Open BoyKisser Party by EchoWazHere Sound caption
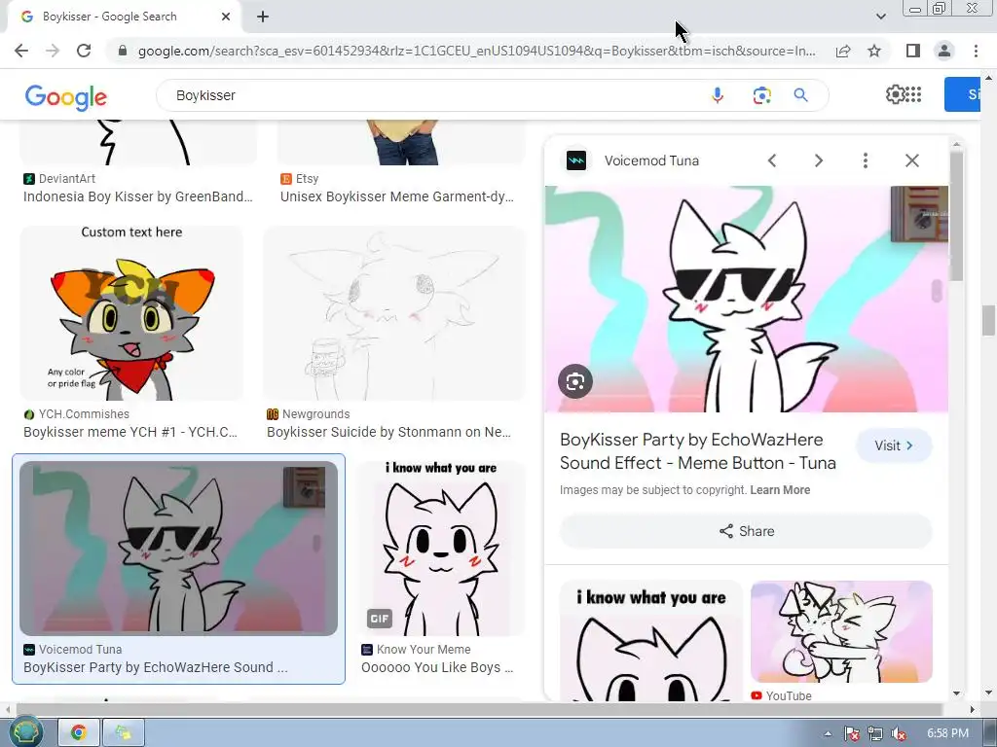Screen dimensions: 997x747 click(x=156, y=667)
